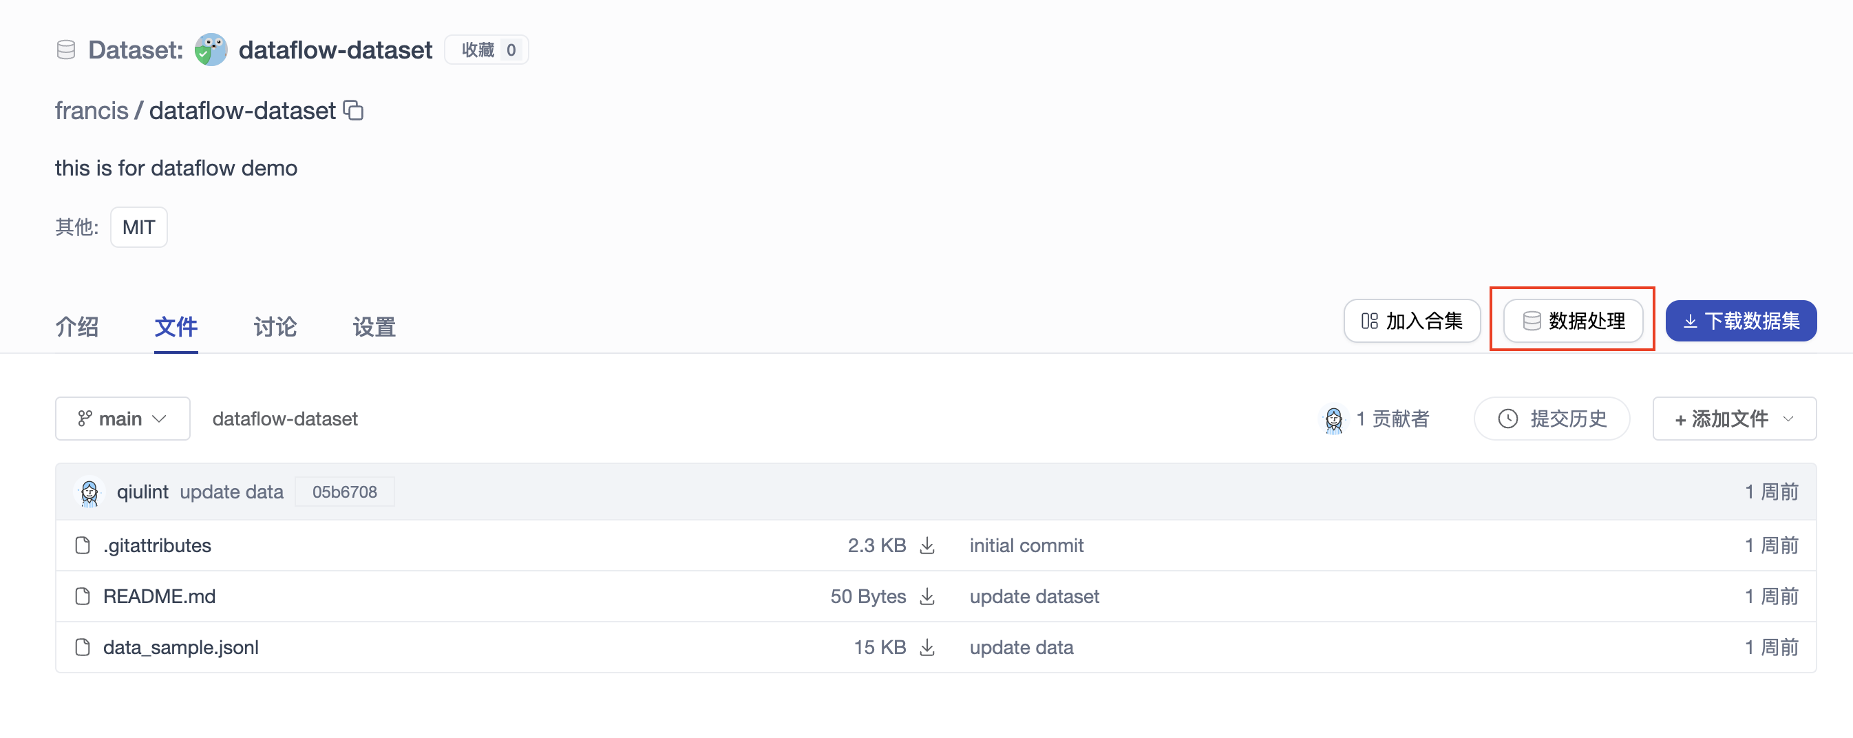Click the dataflow-dataset owner avatar
Image resolution: width=1853 pixels, height=738 pixels.
pyautogui.click(x=211, y=50)
